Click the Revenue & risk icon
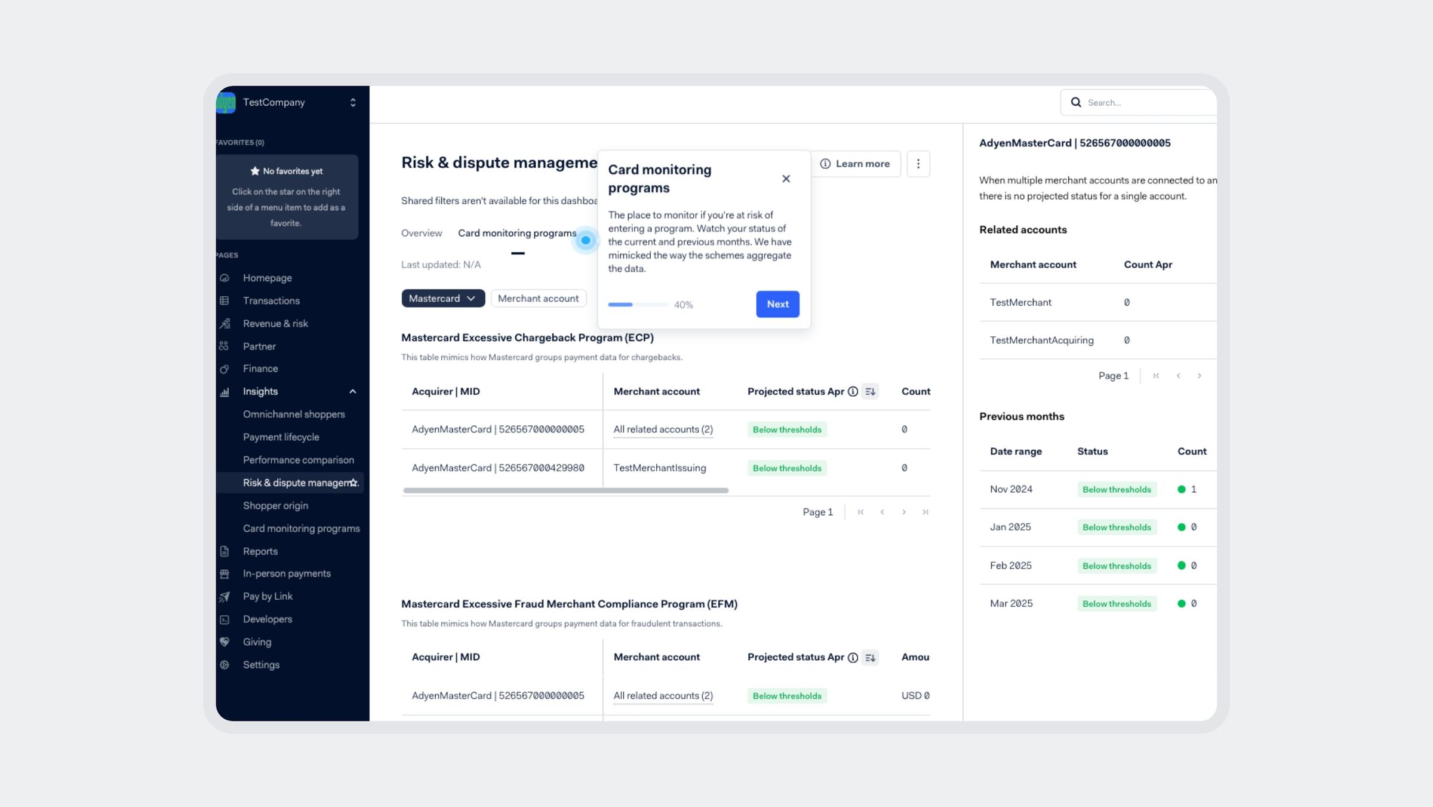Screen dimensions: 1433x807 (225, 323)
